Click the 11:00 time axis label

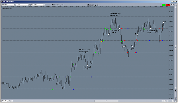[125, 7]
